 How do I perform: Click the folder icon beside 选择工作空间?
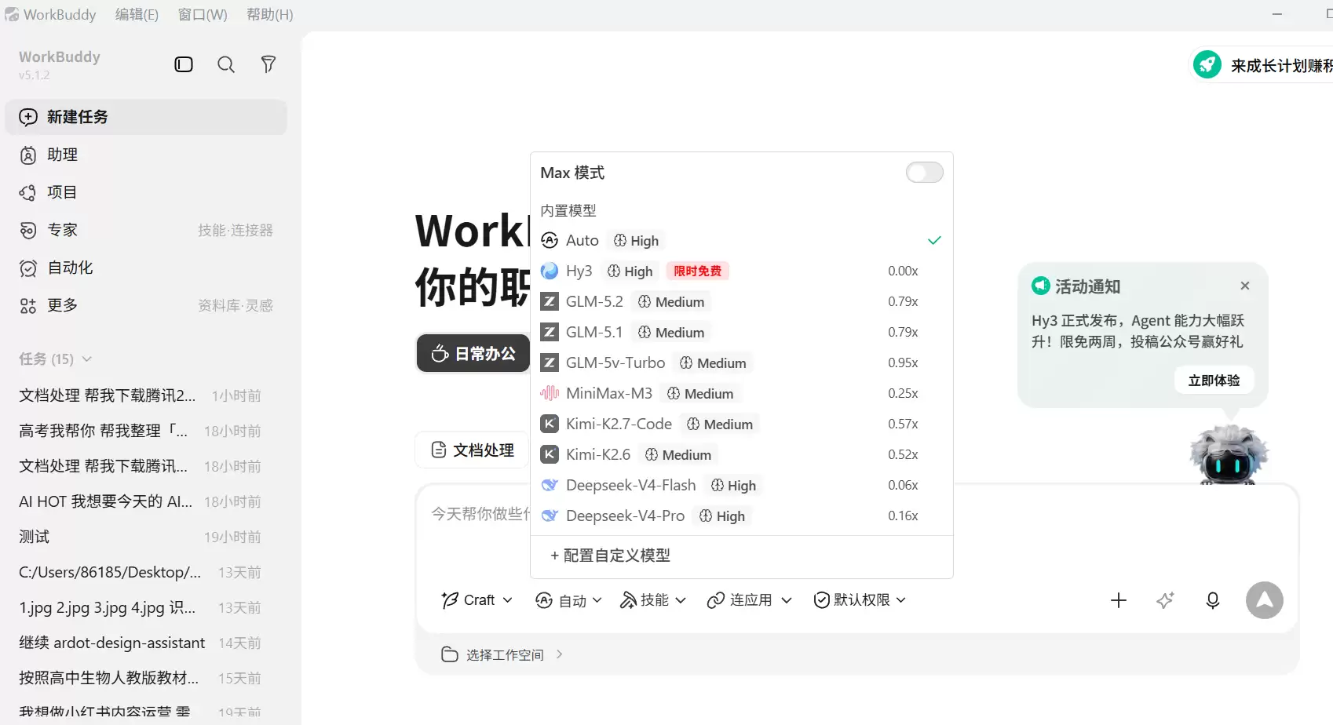coord(450,654)
